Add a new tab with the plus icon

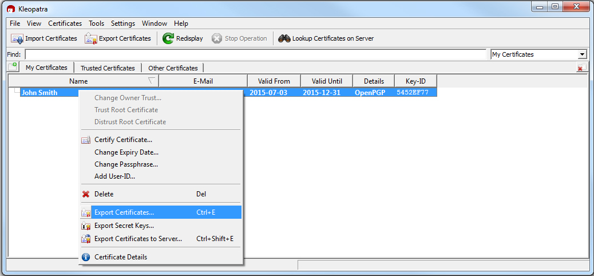pyautogui.click(x=13, y=67)
